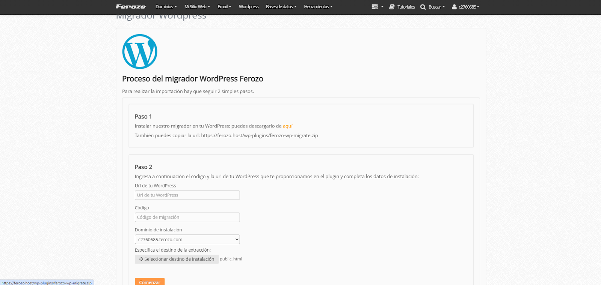This screenshot has width=601, height=285.
Task: Open the c2760685 account dropdown
Action: click(469, 7)
